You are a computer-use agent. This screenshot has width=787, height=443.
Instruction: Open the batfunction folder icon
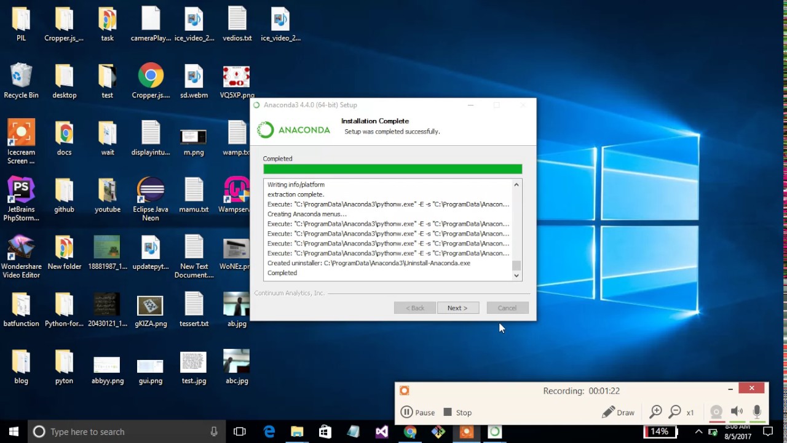[x=21, y=310]
